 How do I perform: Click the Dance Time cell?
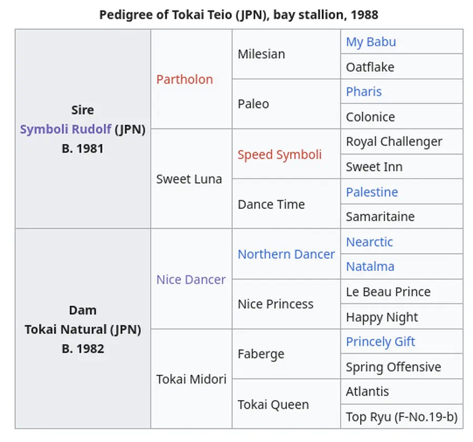[x=271, y=204]
